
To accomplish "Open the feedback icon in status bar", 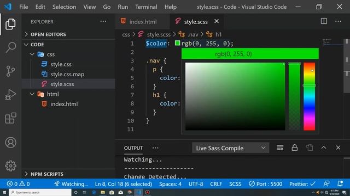I will click(326, 184).
